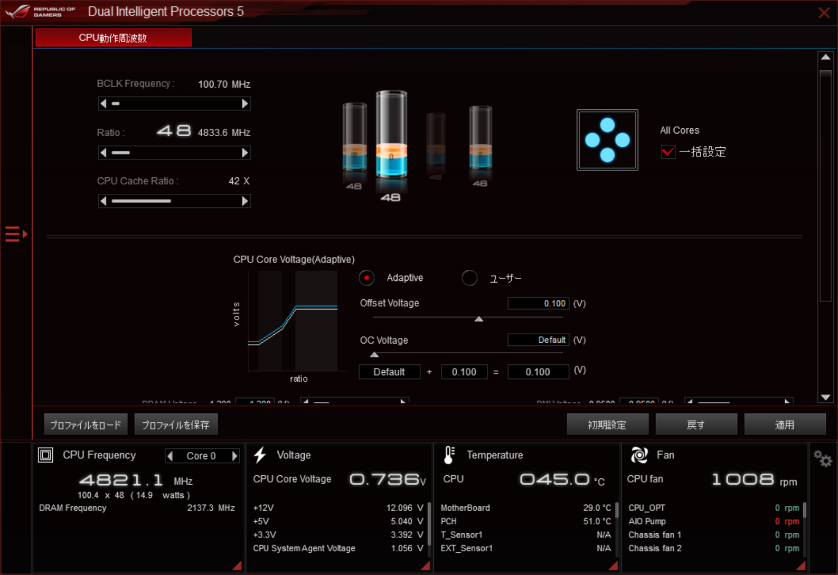Click 初期設定 to restore defaults
This screenshot has width=838, height=575.
[x=607, y=425]
